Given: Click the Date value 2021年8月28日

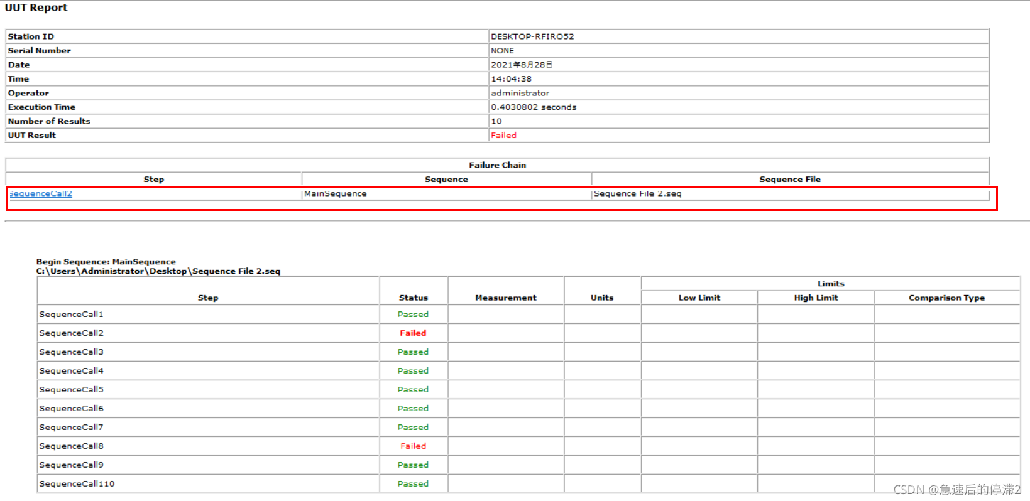Looking at the screenshot, I should 522,65.
